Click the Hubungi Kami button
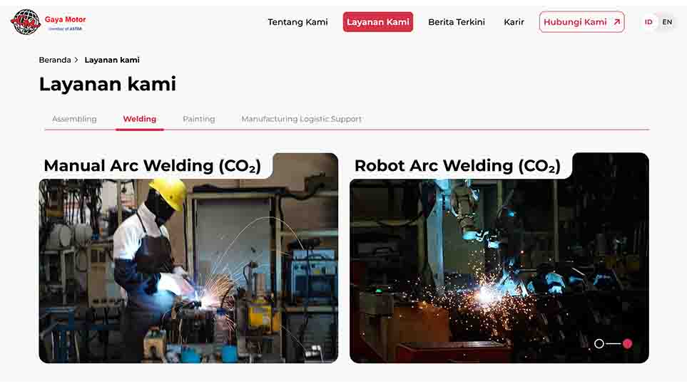Viewport: 687px width, 386px height. click(582, 22)
